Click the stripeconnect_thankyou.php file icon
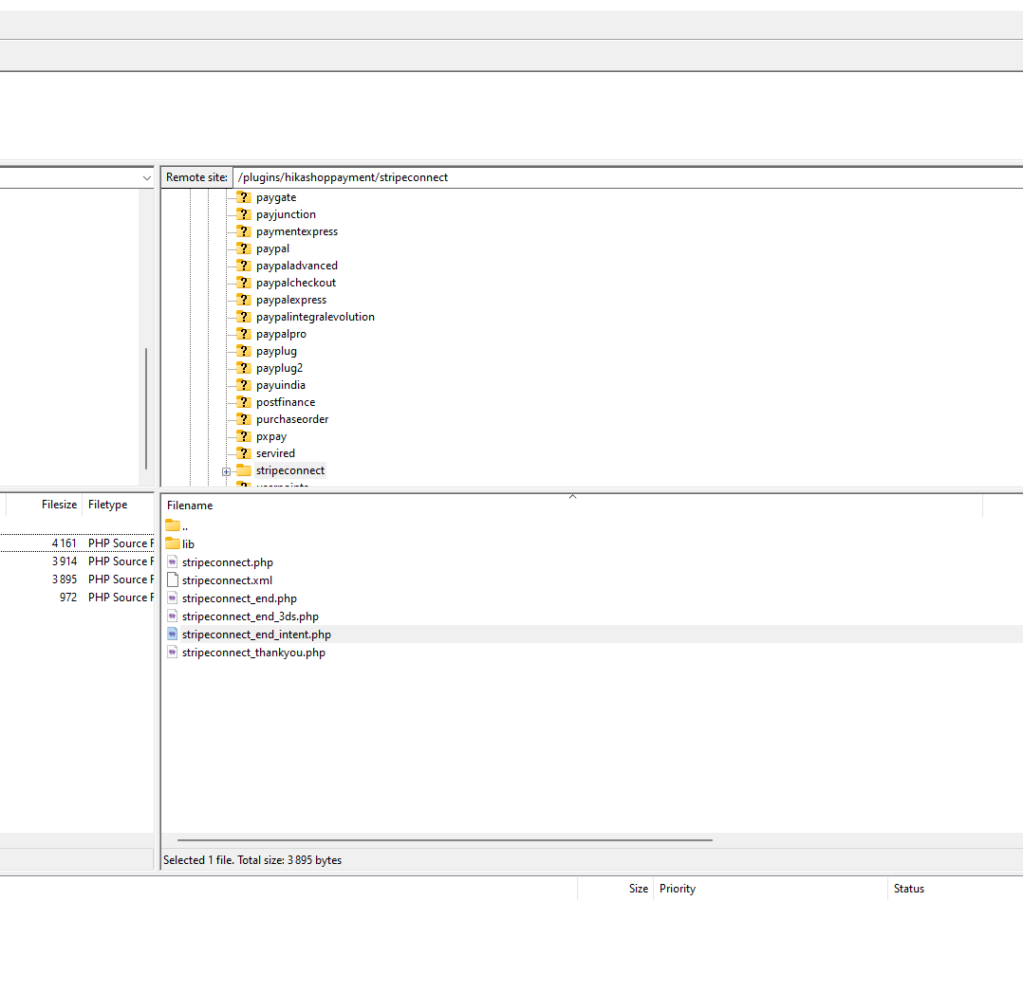The width and height of the screenshot is (1023, 993). (x=172, y=653)
